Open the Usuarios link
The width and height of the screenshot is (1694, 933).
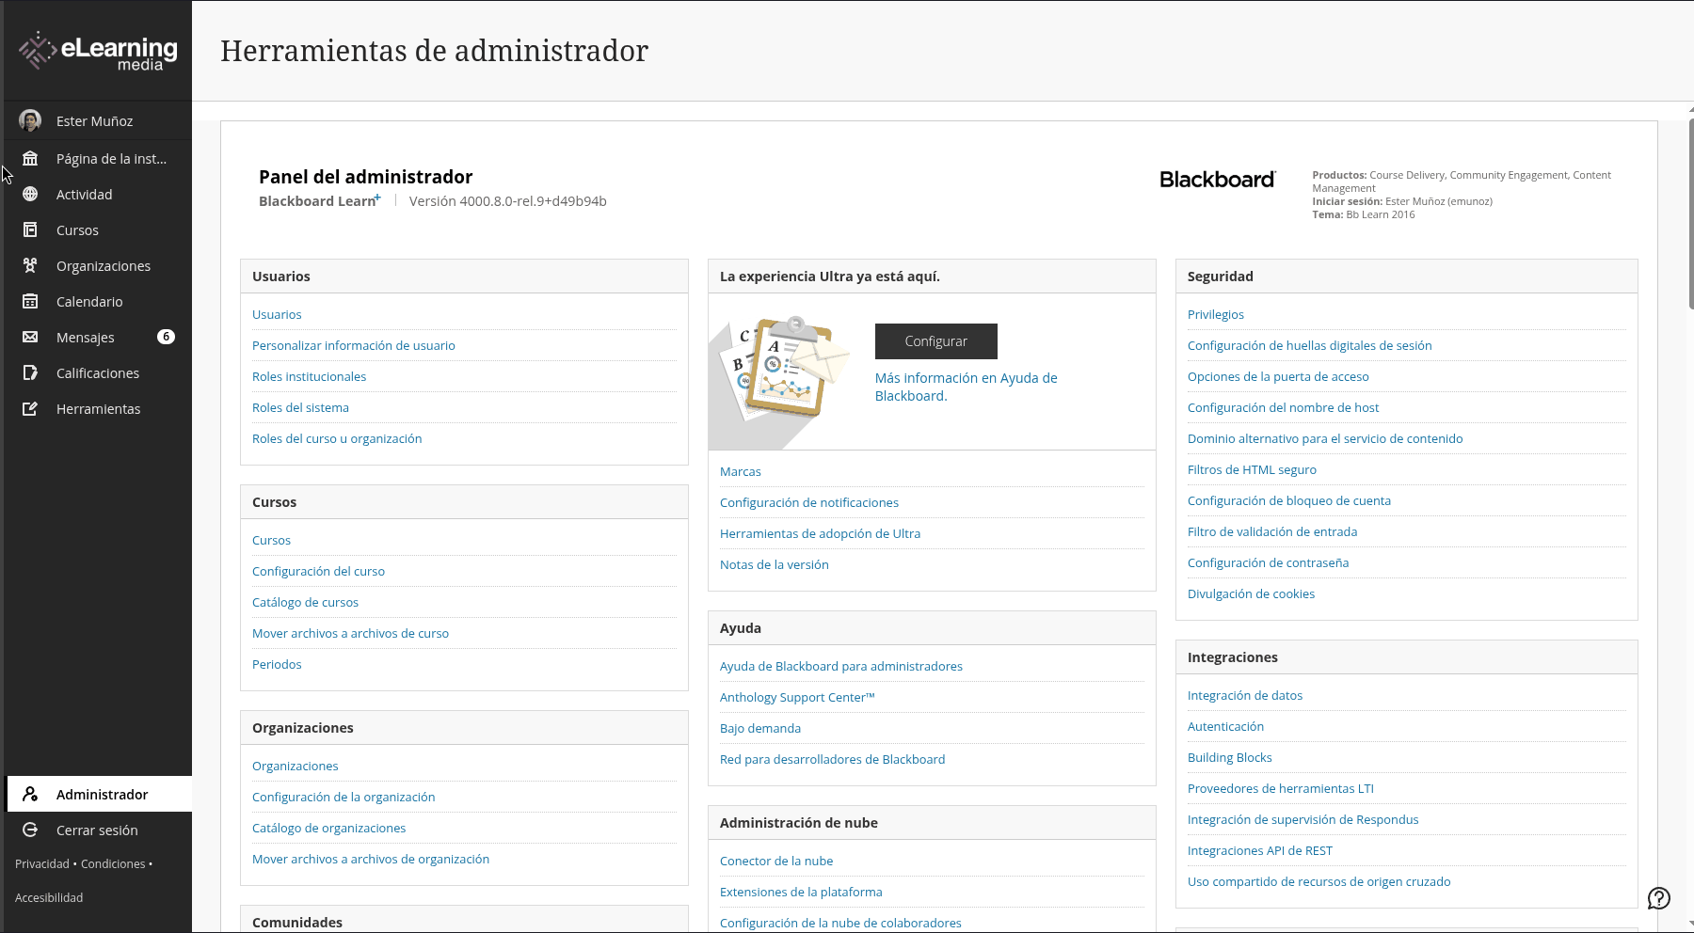[x=277, y=314]
